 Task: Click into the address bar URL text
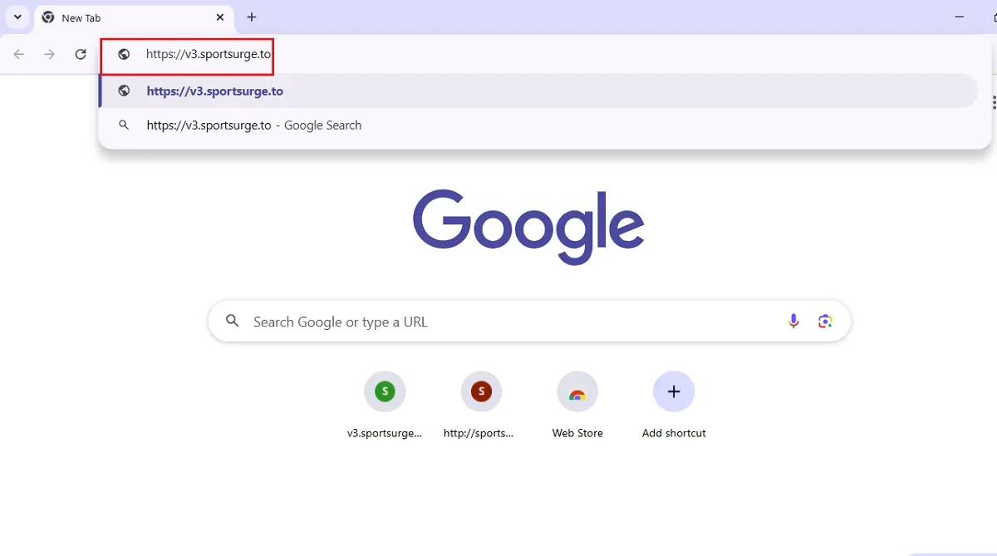coord(208,55)
